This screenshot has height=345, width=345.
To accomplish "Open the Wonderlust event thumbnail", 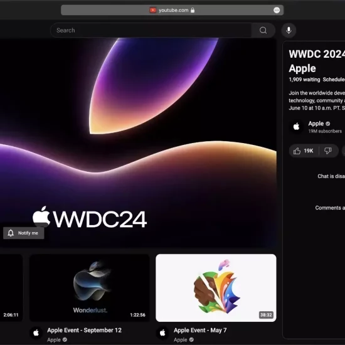I will [x=90, y=288].
